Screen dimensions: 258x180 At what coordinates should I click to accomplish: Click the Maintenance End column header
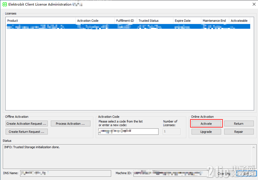tap(215, 21)
